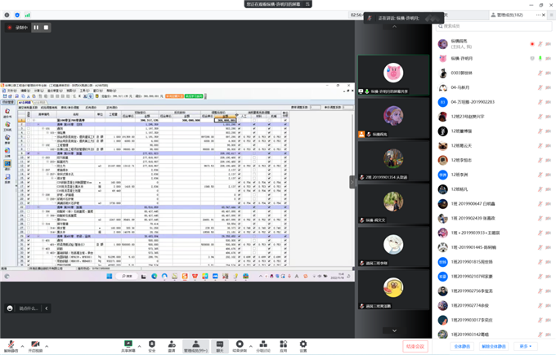This screenshot has height=355, width=556.
Task: Toggle microphone for 0303郭世林 in member list
Action: 540,73
